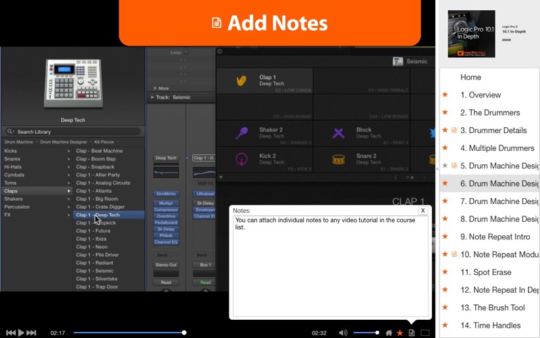
Task: Go to Home in the course list
Action: [x=470, y=77]
